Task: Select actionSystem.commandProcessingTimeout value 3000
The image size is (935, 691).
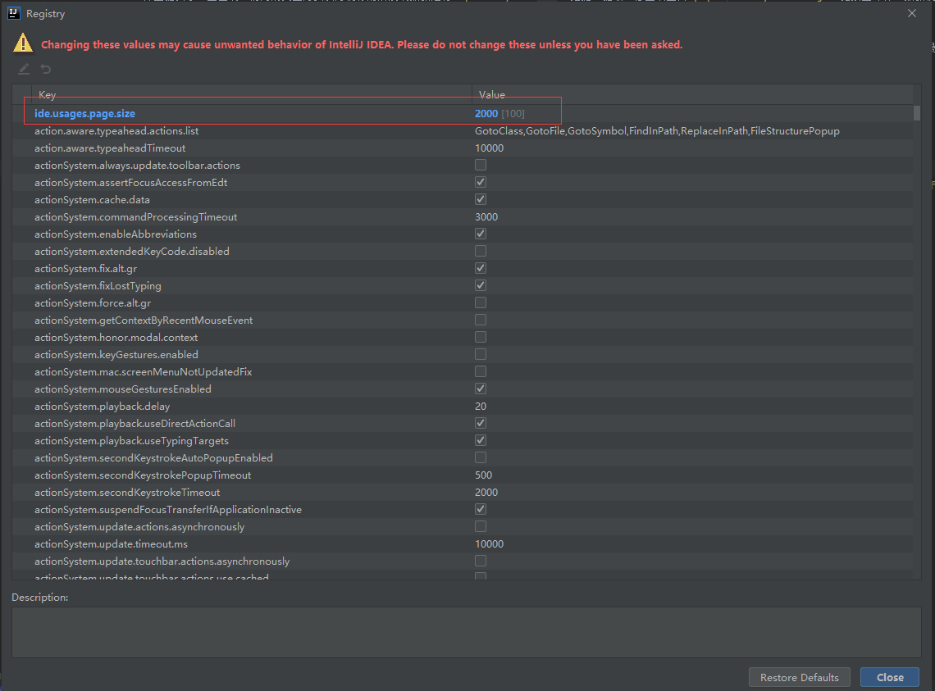Action: (486, 217)
